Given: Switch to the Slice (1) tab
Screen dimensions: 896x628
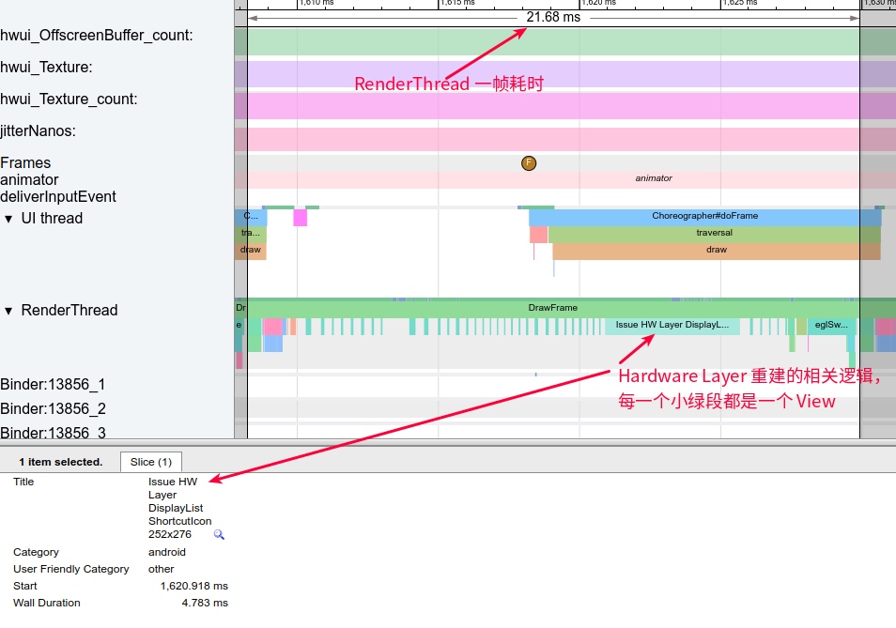Looking at the screenshot, I should [150, 462].
